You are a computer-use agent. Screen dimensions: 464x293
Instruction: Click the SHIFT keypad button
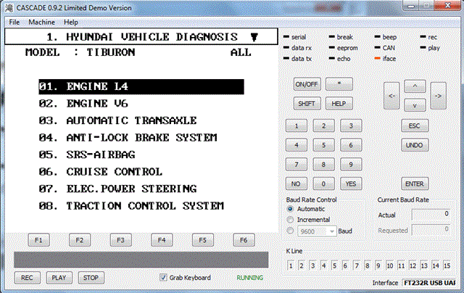pos(307,104)
